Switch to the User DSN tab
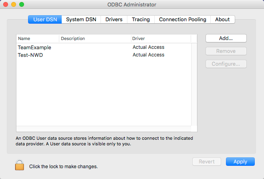Image resolution: width=264 pixels, height=179 pixels. click(x=44, y=19)
